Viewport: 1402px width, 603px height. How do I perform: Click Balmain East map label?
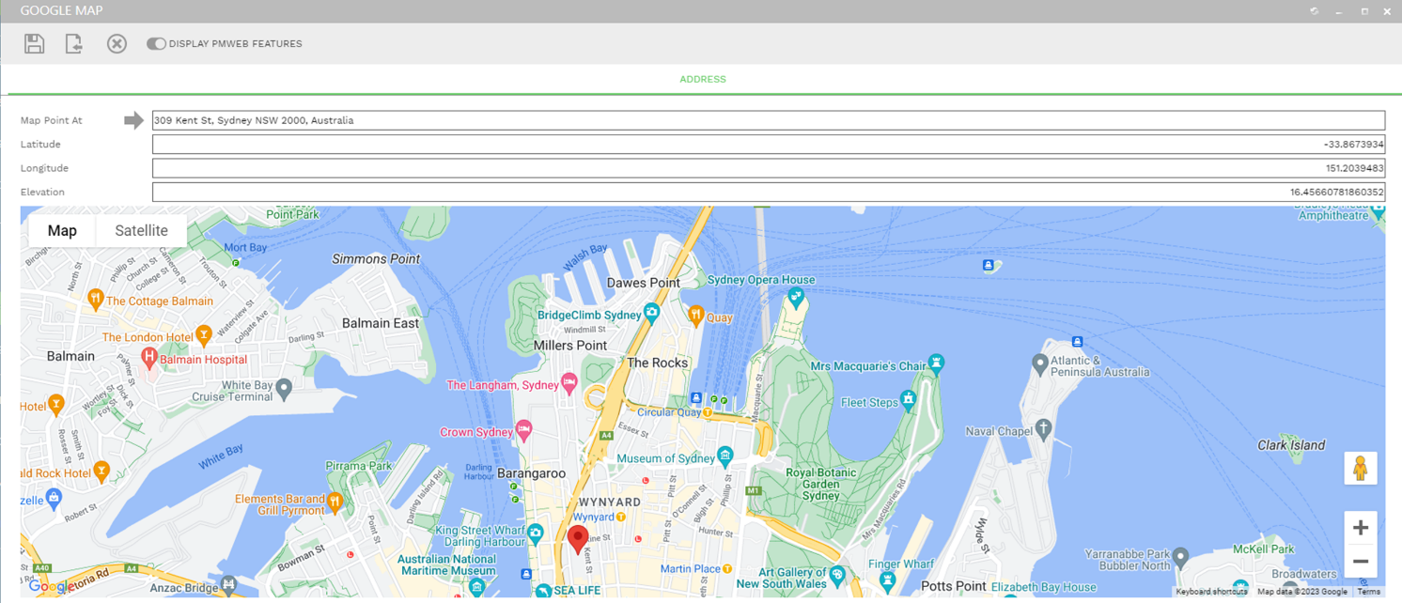[x=381, y=322]
